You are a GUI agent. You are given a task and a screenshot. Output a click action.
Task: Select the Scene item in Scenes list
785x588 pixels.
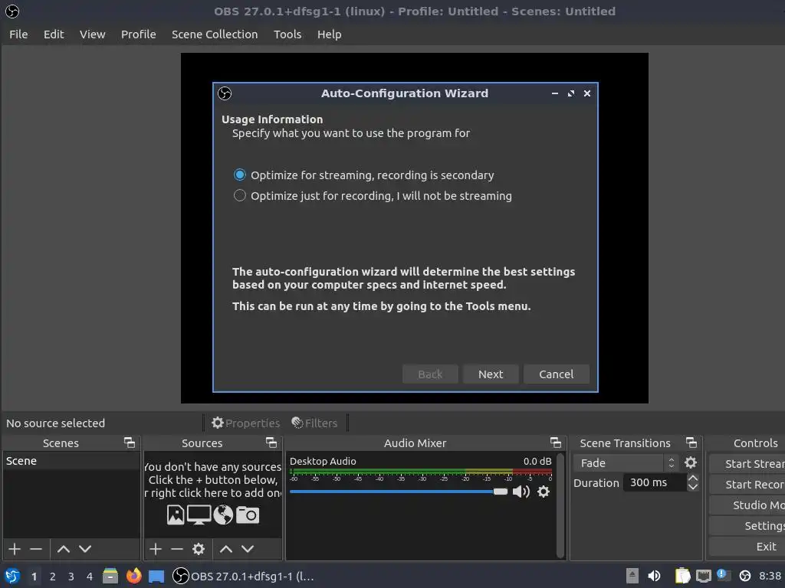click(x=71, y=461)
